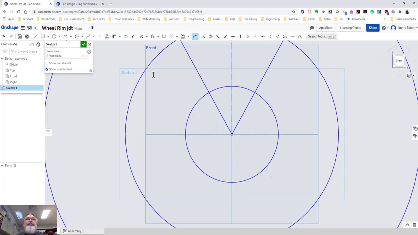Image resolution: width=418 pixels, height=235 pixels.
Task: Open the Jimmy Tatom user account dropdown
Action: coord(404,28)
